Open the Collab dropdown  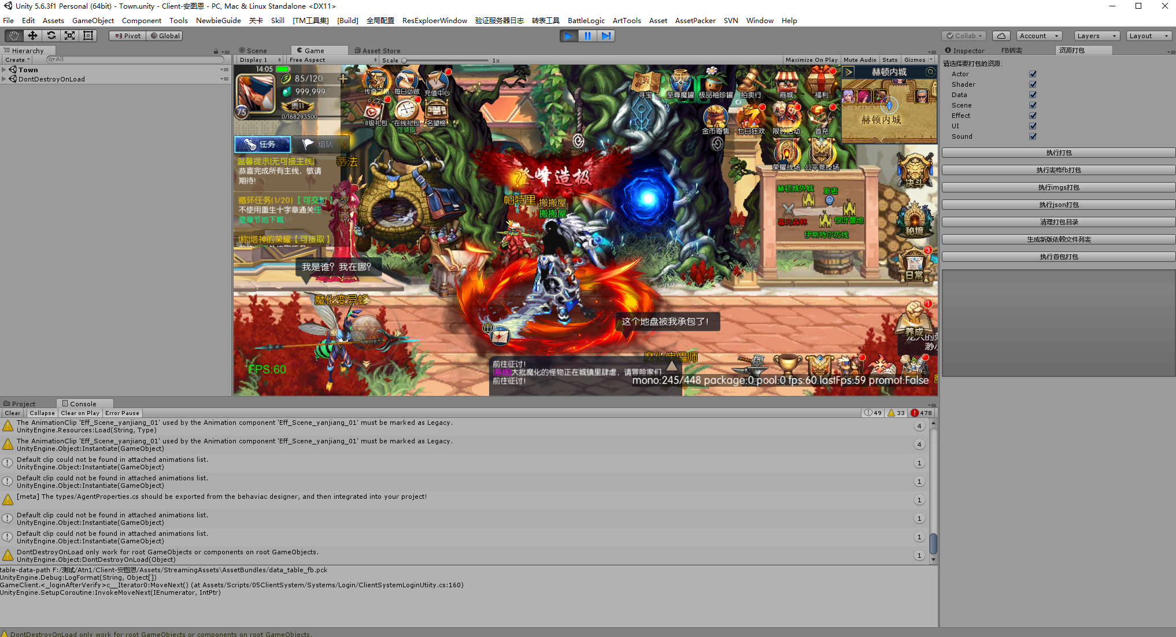coord(964,36)
